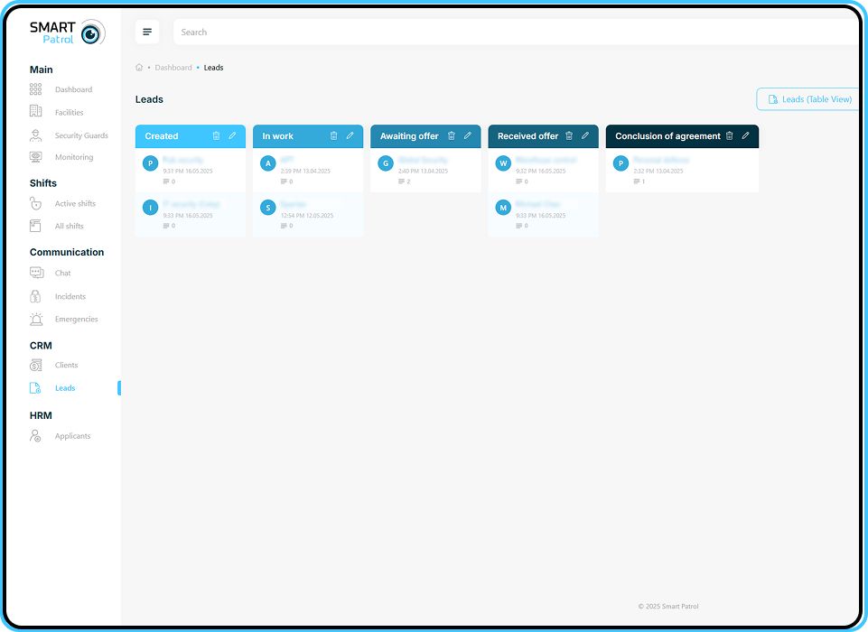Screen dimensions: 868x632
Task: Open the lead card with avatar G
Action: 425,170
